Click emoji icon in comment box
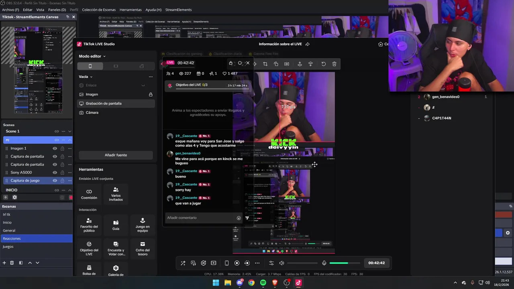 239,218
